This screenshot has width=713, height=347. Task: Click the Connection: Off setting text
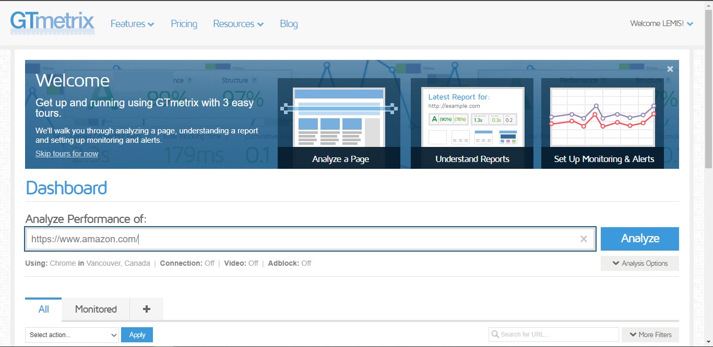[x=187, y=263]
